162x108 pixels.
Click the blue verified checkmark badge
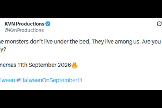pos(48,24)
